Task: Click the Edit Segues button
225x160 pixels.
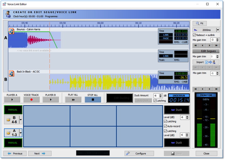Action: coord(206,51)
